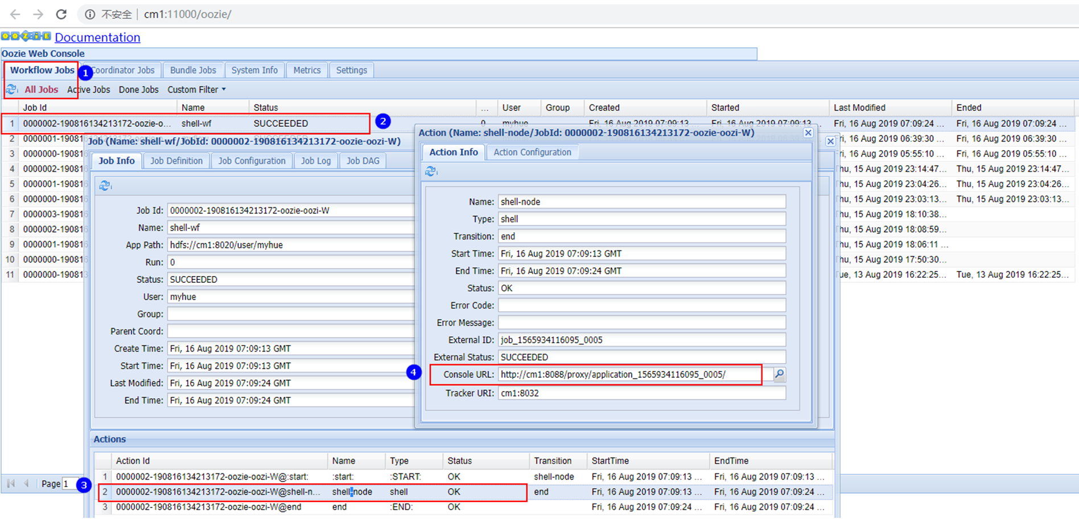Sort actions by the EndTime column
The width and height of the screenshot is (1079, 519).
pos(771,461)
